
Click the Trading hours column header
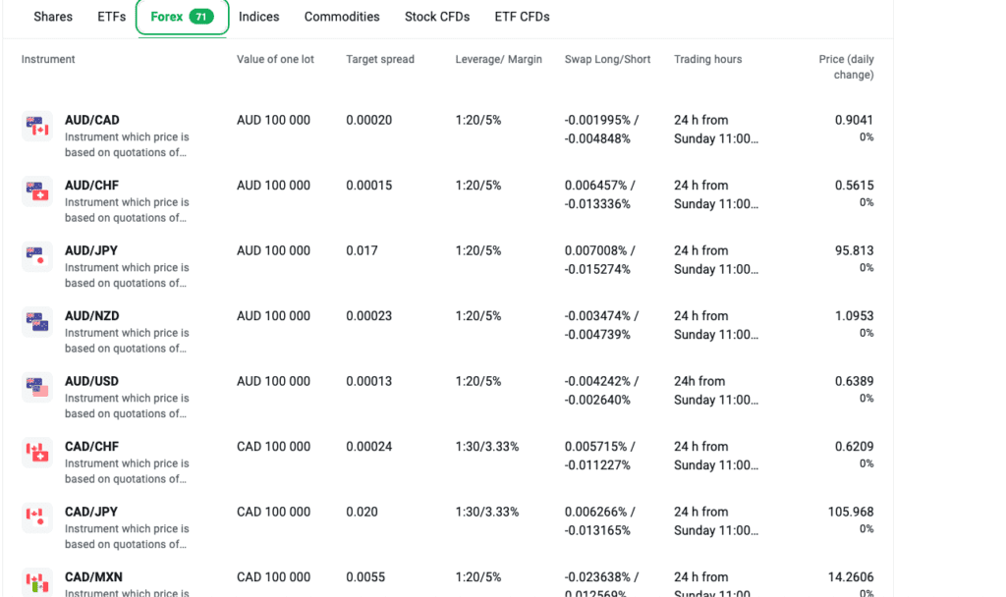point(707,59)
